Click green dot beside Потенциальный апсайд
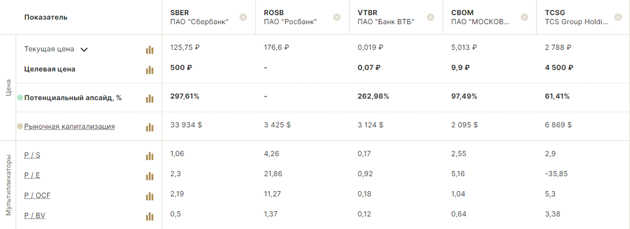630x229 pixels. (20, 97)
